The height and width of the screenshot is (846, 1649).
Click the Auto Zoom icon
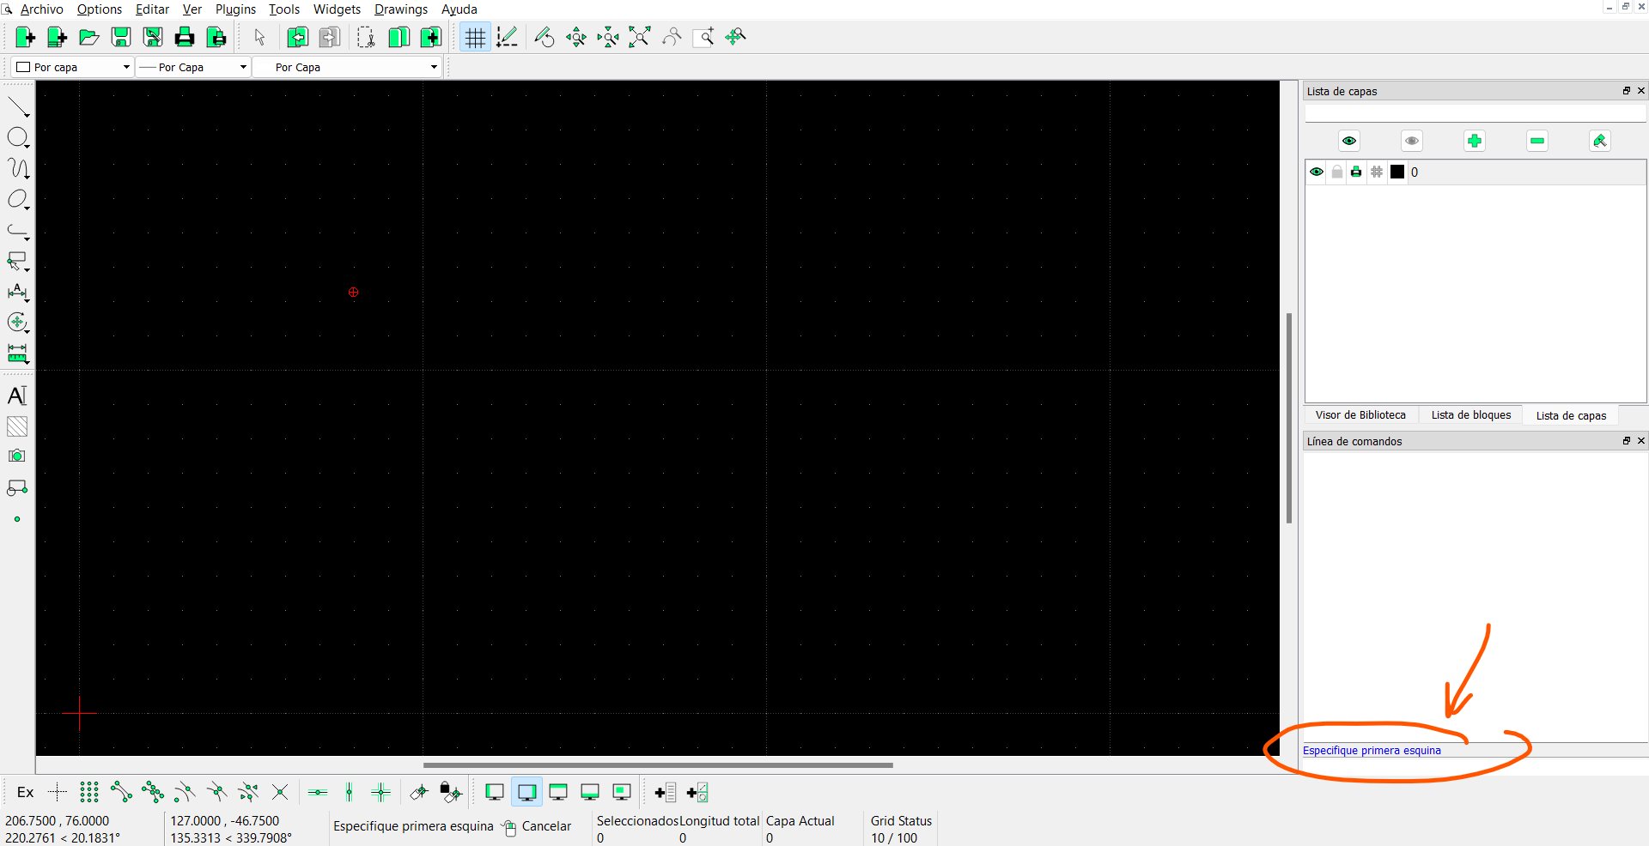pos(640,37)
